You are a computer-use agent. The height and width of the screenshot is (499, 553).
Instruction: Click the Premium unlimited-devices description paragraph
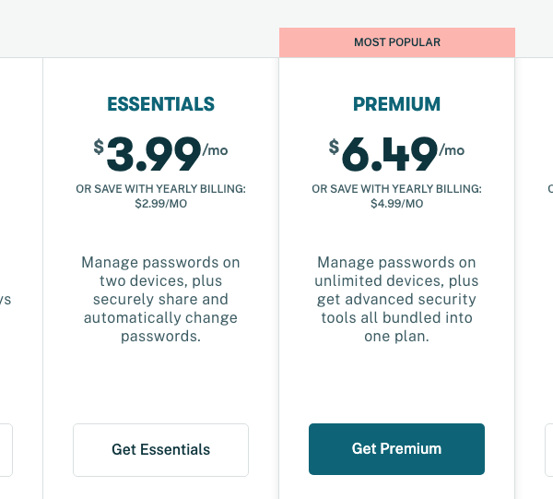(x=396, y=300)
